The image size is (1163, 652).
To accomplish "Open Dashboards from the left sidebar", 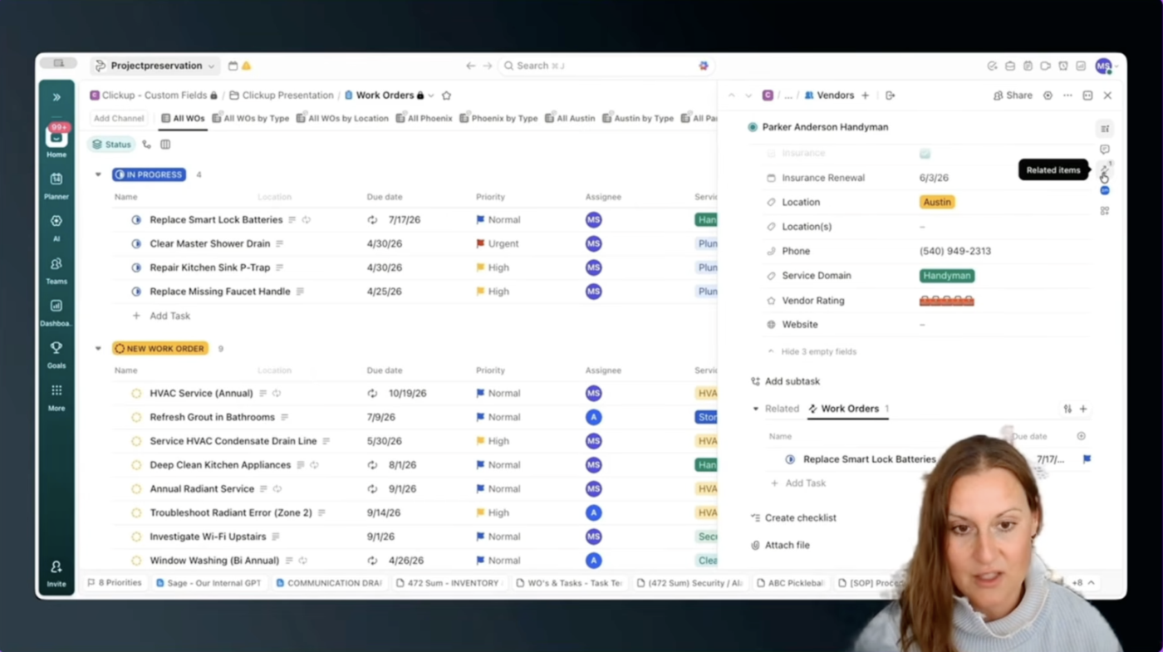I will (x=56, y=311).
